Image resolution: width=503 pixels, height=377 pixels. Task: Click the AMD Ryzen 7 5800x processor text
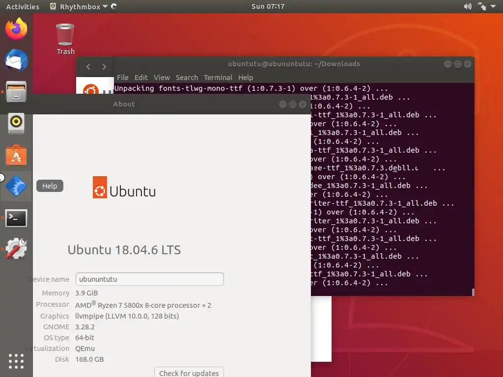[143, 305]
